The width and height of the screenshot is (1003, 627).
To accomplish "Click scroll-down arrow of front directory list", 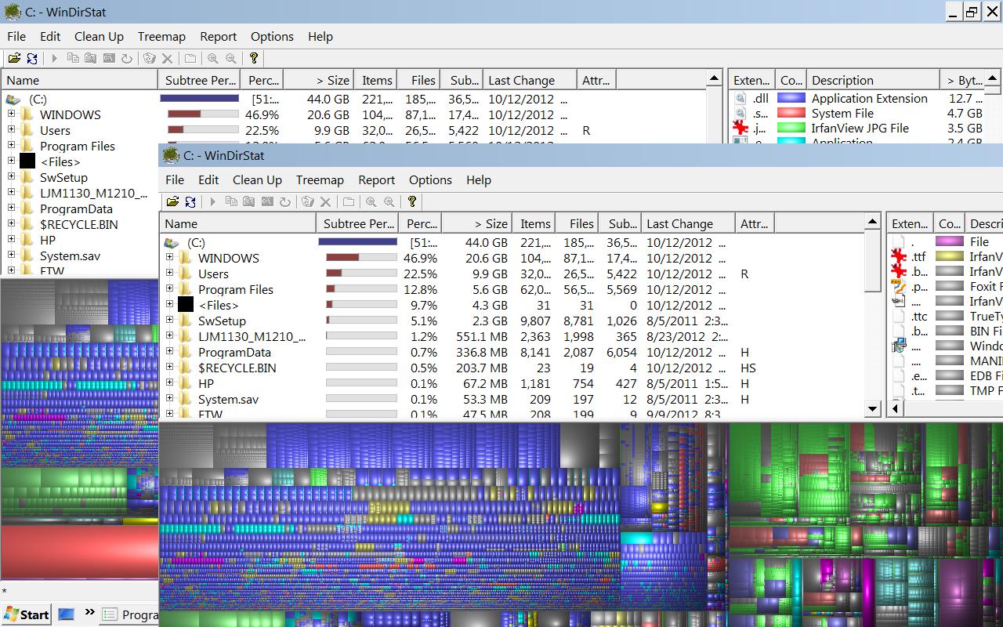I will coord(872,409).
